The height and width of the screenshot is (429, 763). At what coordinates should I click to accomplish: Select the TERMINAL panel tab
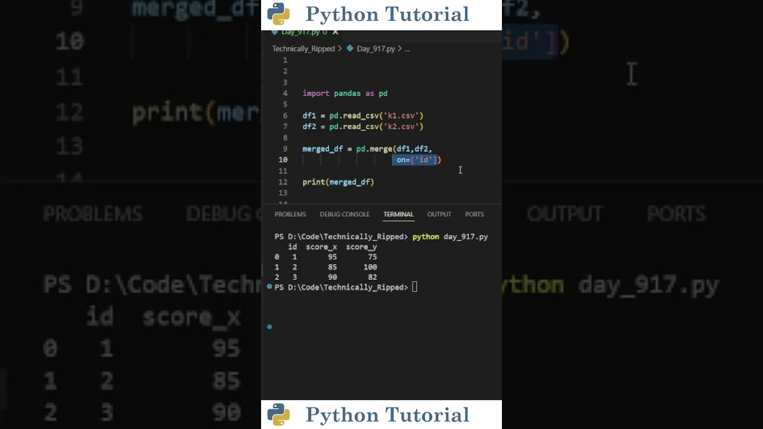coord(398,214)
